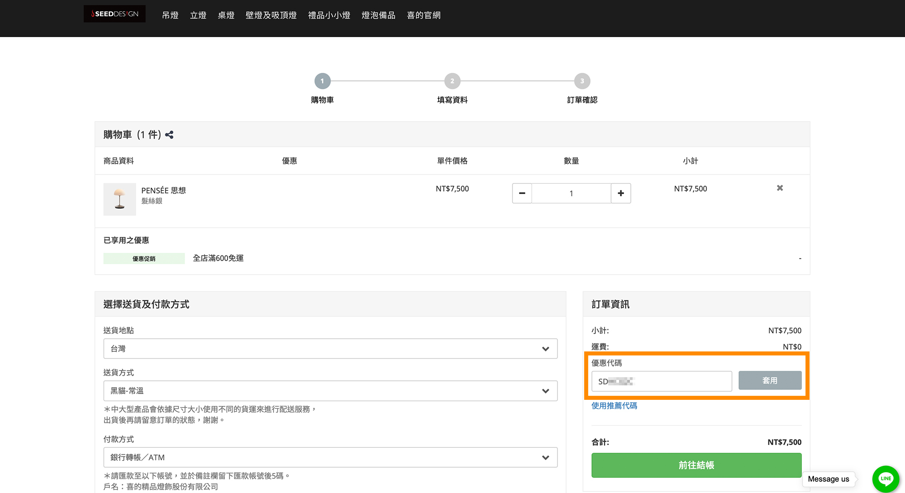Open the 送貨方式 黑貓-常溫 dropdown
This screenshot has width=905, height=493.
330,391
